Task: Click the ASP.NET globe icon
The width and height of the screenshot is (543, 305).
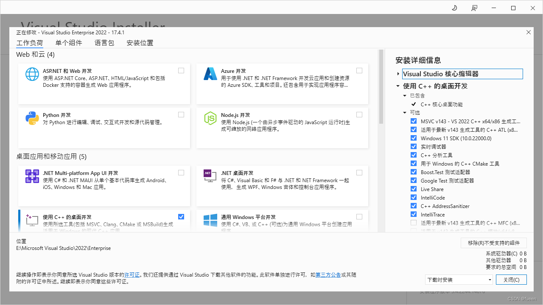Action: (32, 74)
